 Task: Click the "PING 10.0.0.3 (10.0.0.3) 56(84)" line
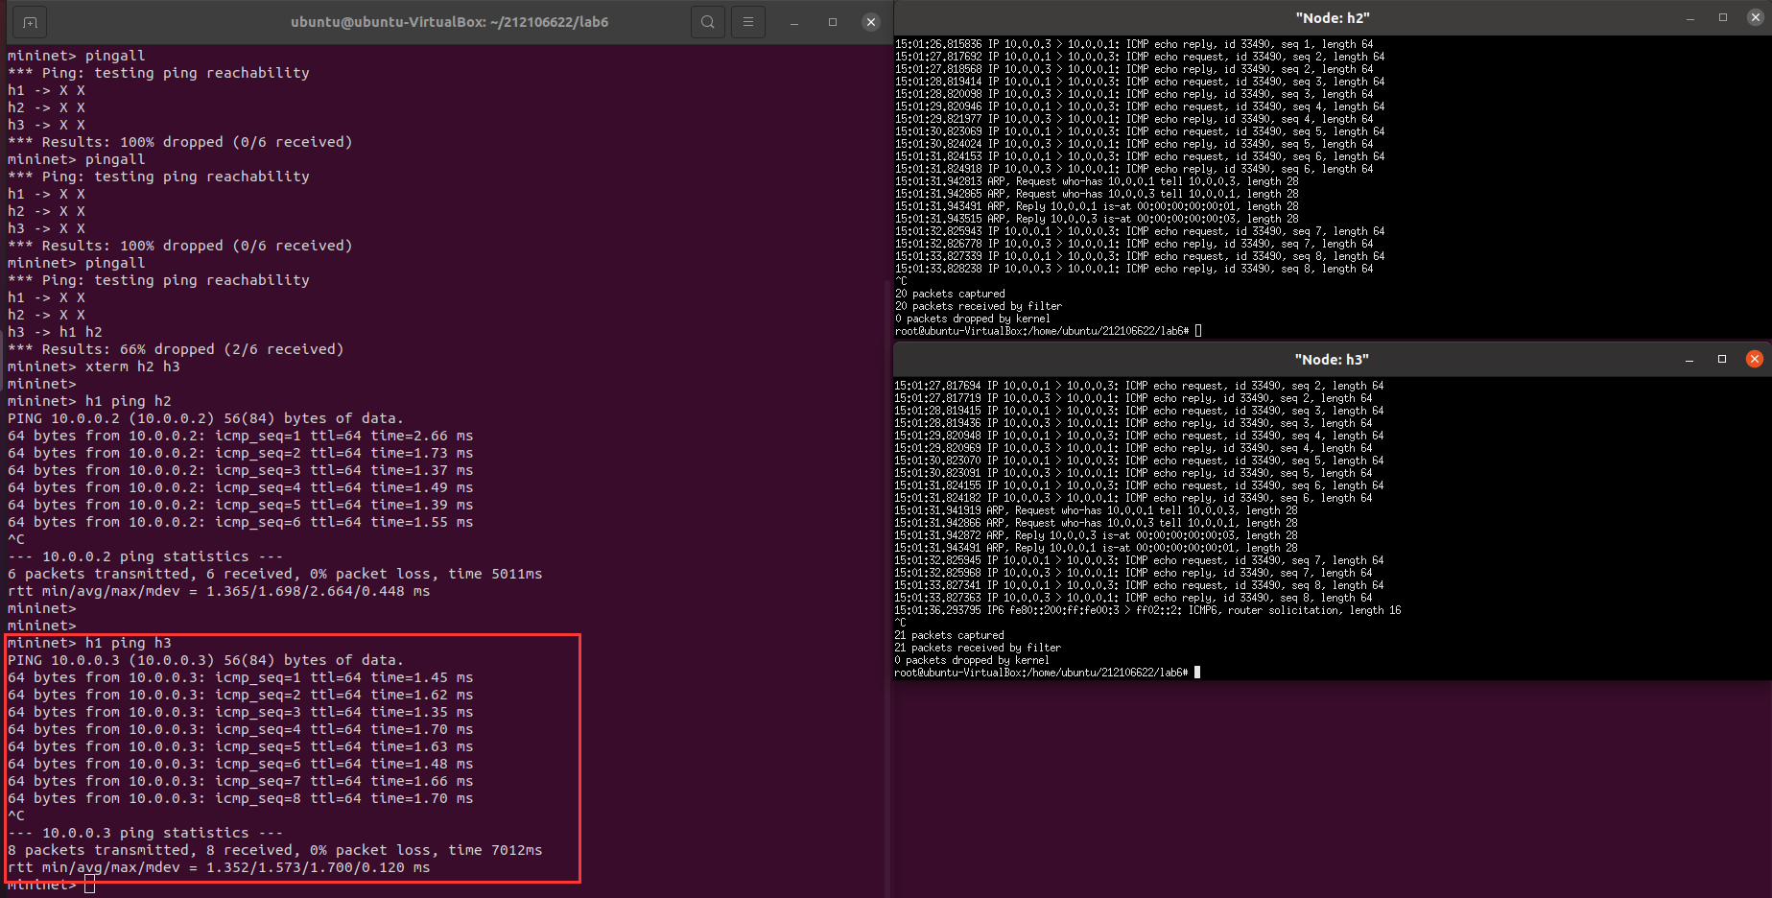click(206, 660)
